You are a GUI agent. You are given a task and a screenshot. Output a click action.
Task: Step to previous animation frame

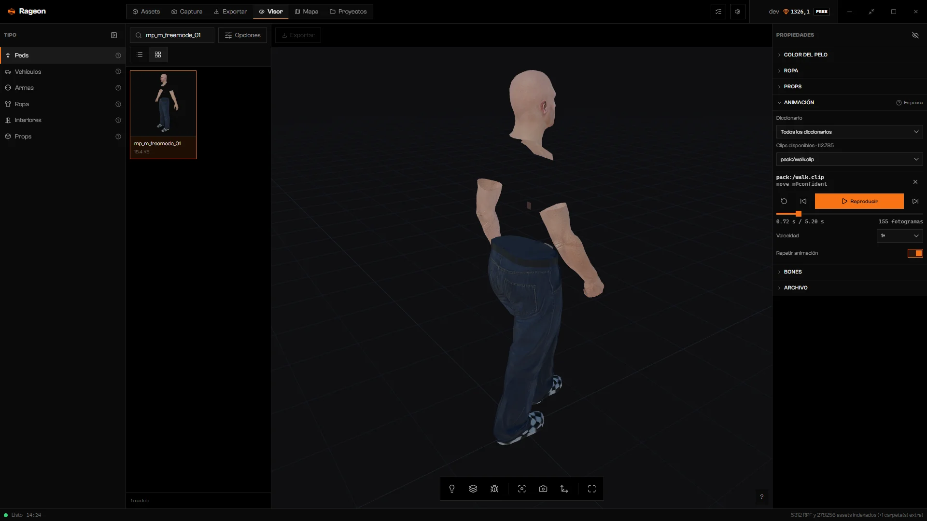click(803, 201)
